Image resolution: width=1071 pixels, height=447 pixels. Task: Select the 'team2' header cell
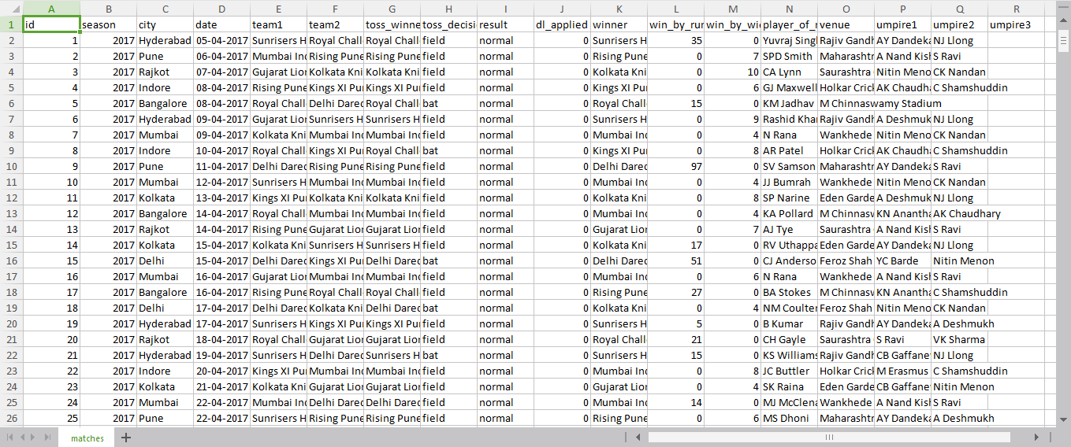[x=335, y=24]
